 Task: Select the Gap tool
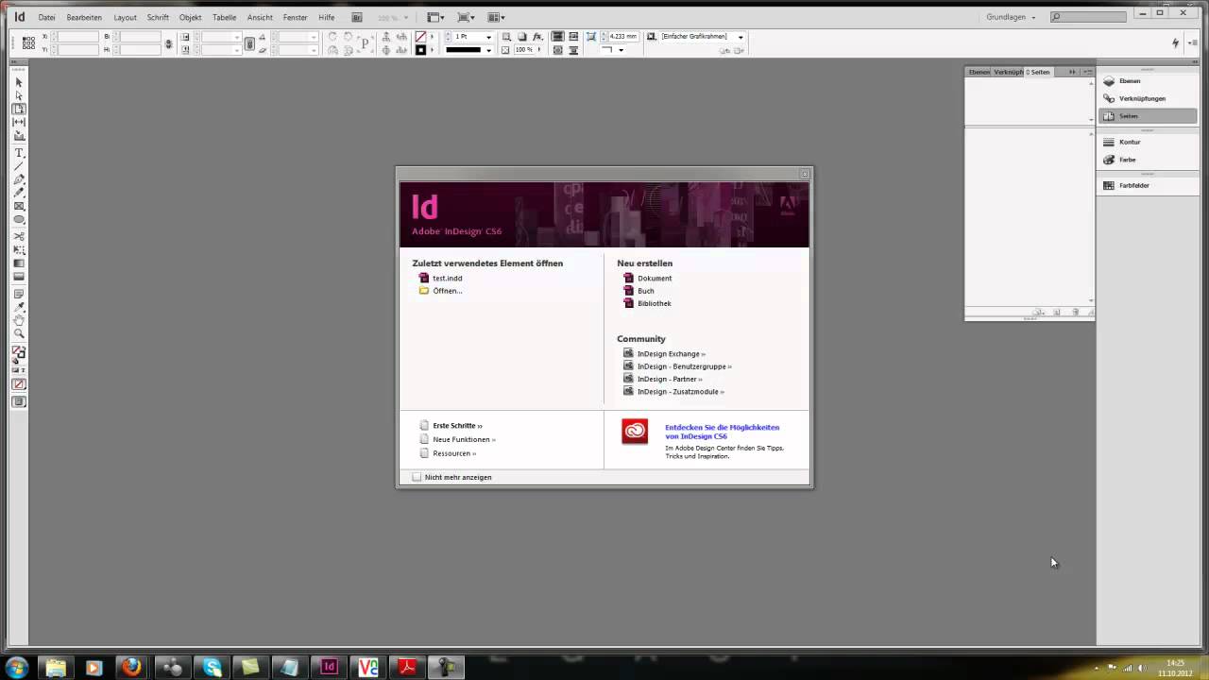(x=19, y=122)
